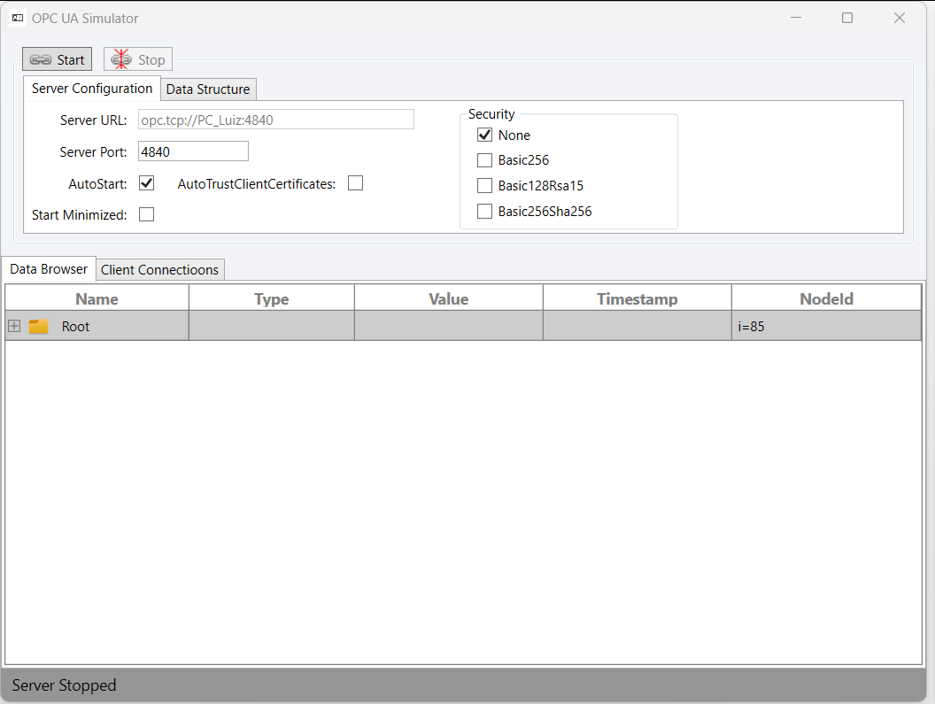Switch to the Data Structure tab
The height and width of the screenshot is (704, 935).
[208, 89]
